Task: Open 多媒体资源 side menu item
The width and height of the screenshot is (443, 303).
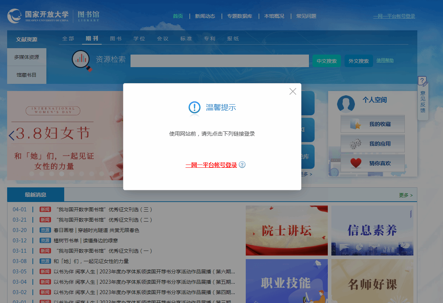Action: (27, 57)
